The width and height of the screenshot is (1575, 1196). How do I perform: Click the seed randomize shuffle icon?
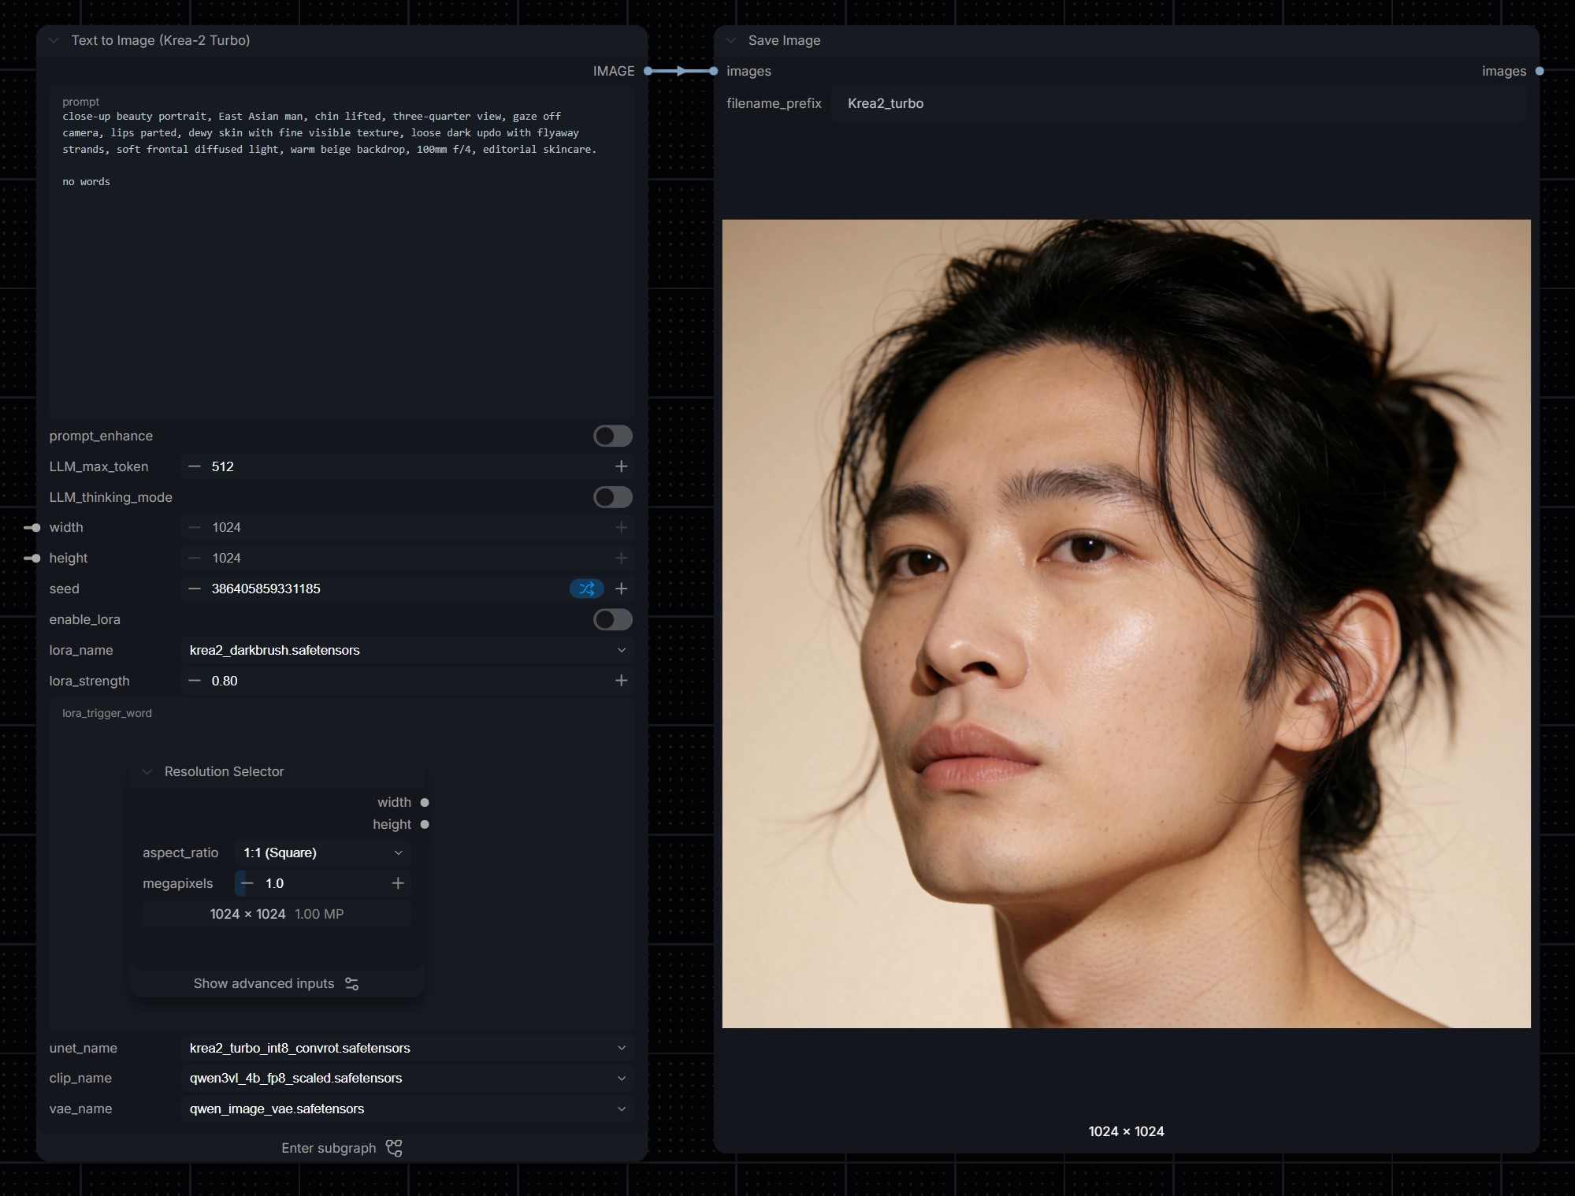pyautogui.click(x=586, y=589)
